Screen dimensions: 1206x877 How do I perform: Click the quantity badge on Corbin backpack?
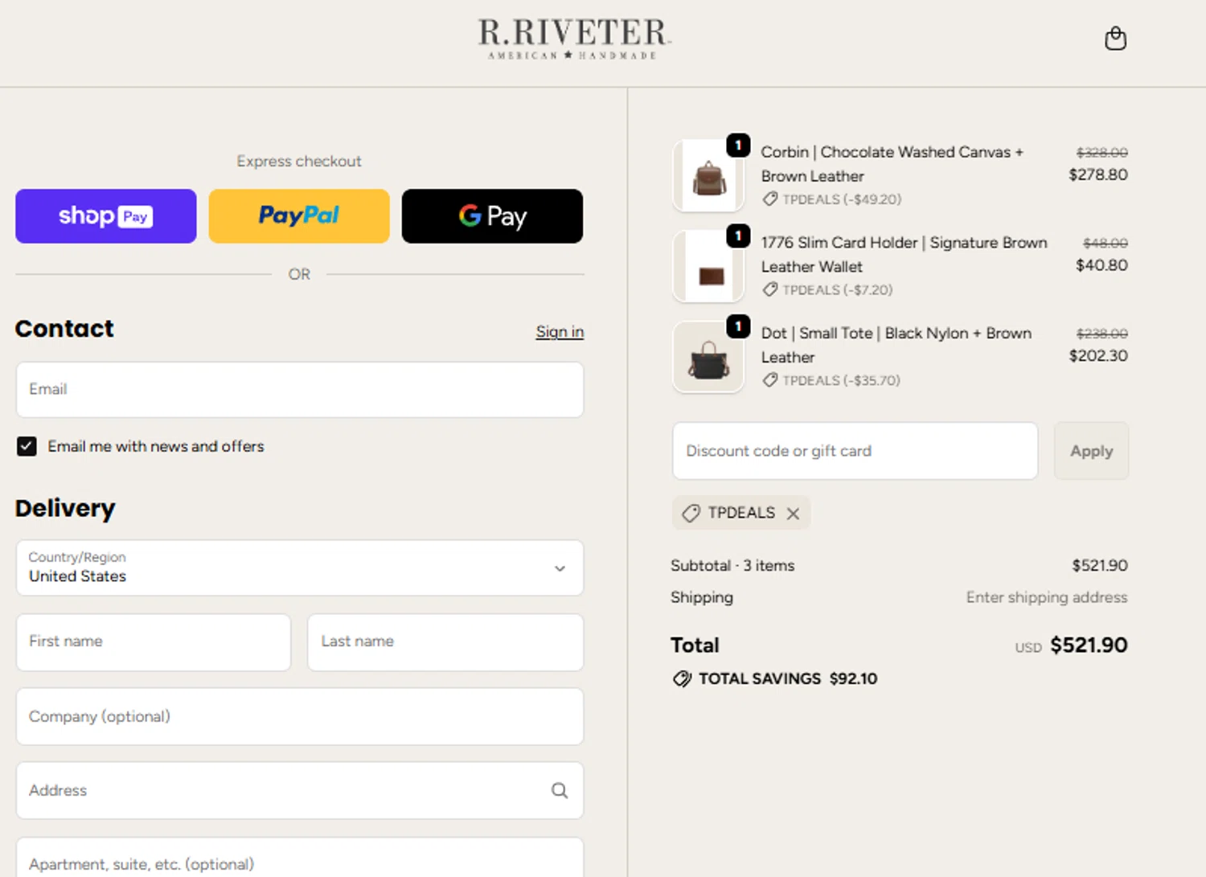[x=738, y=145]
